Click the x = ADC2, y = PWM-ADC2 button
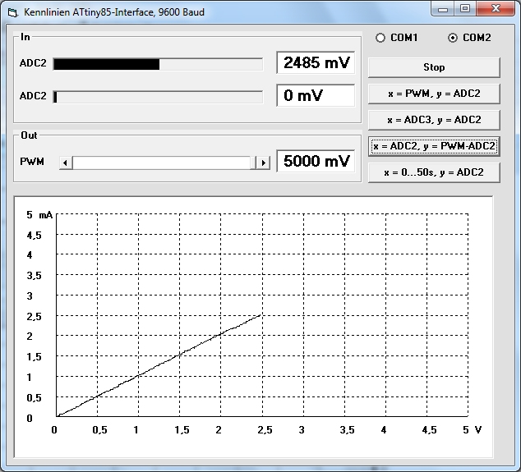The width and height of the screenshot is (521, 472). pyautogui.click(x=433, y=146)
